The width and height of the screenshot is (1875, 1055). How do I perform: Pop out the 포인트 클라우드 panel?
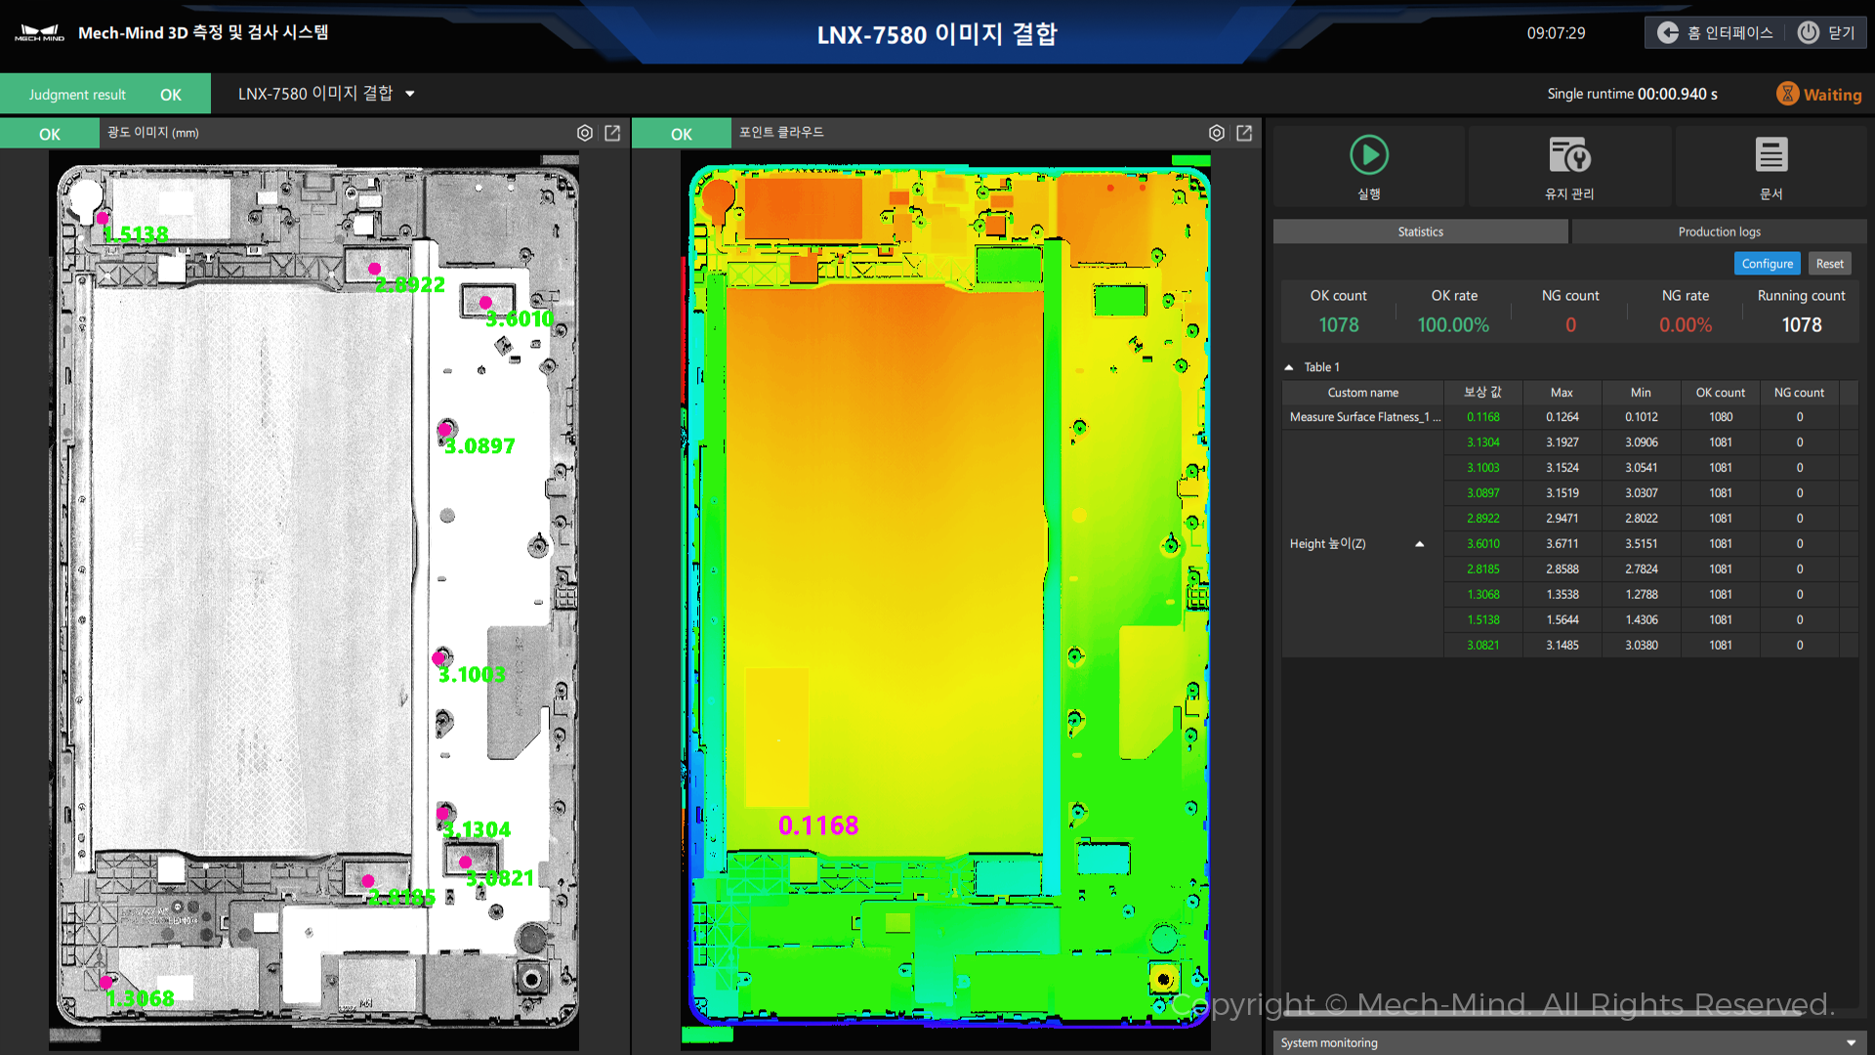(1244, 133)
